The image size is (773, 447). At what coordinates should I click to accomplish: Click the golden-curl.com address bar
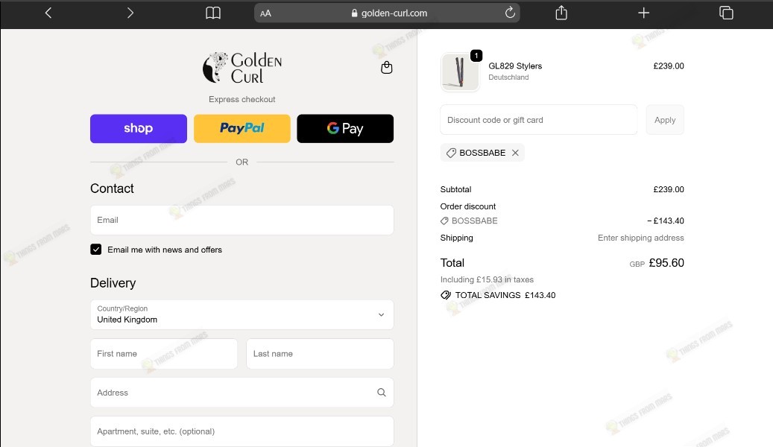click(x=387, y=13)
